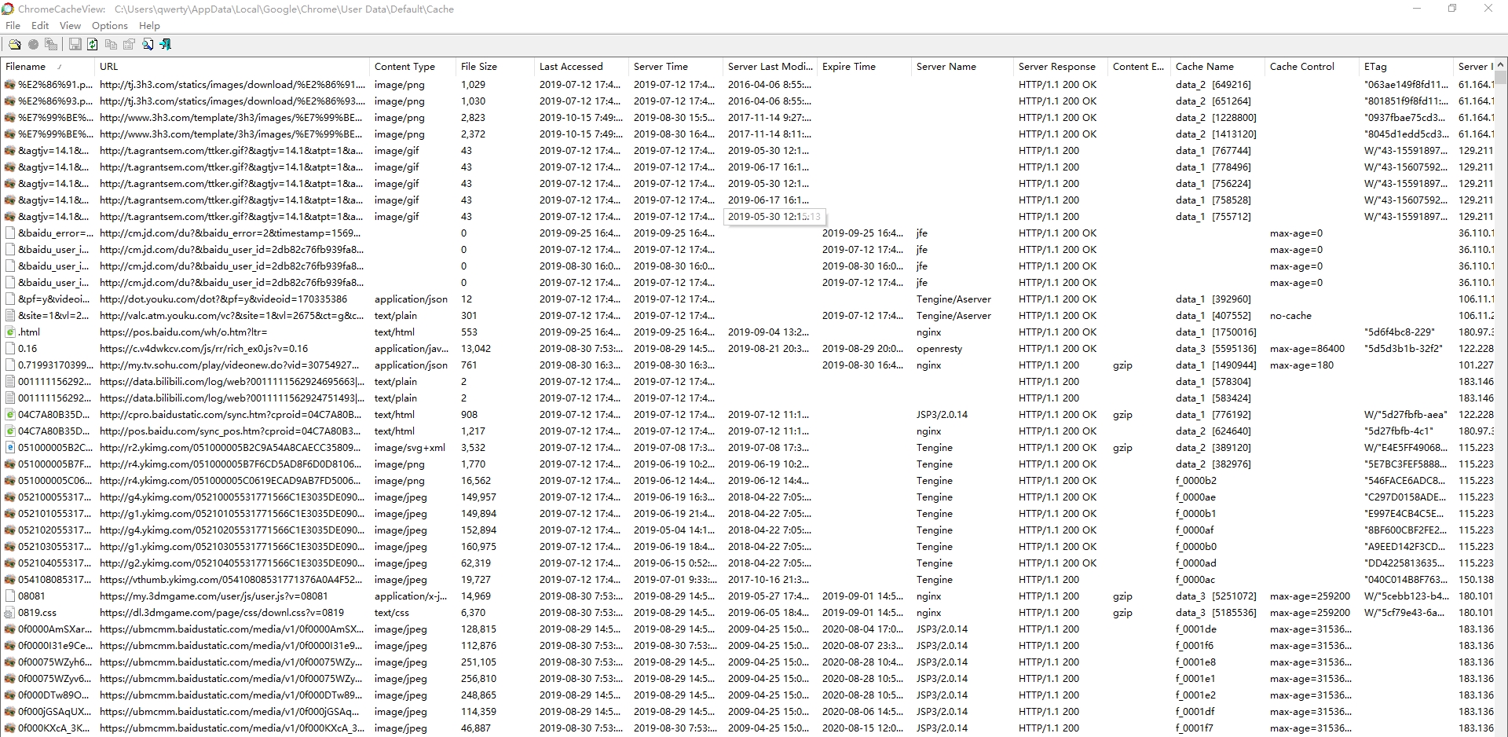
Task: Click the file icon of row 08081
Action: point(10,596)
